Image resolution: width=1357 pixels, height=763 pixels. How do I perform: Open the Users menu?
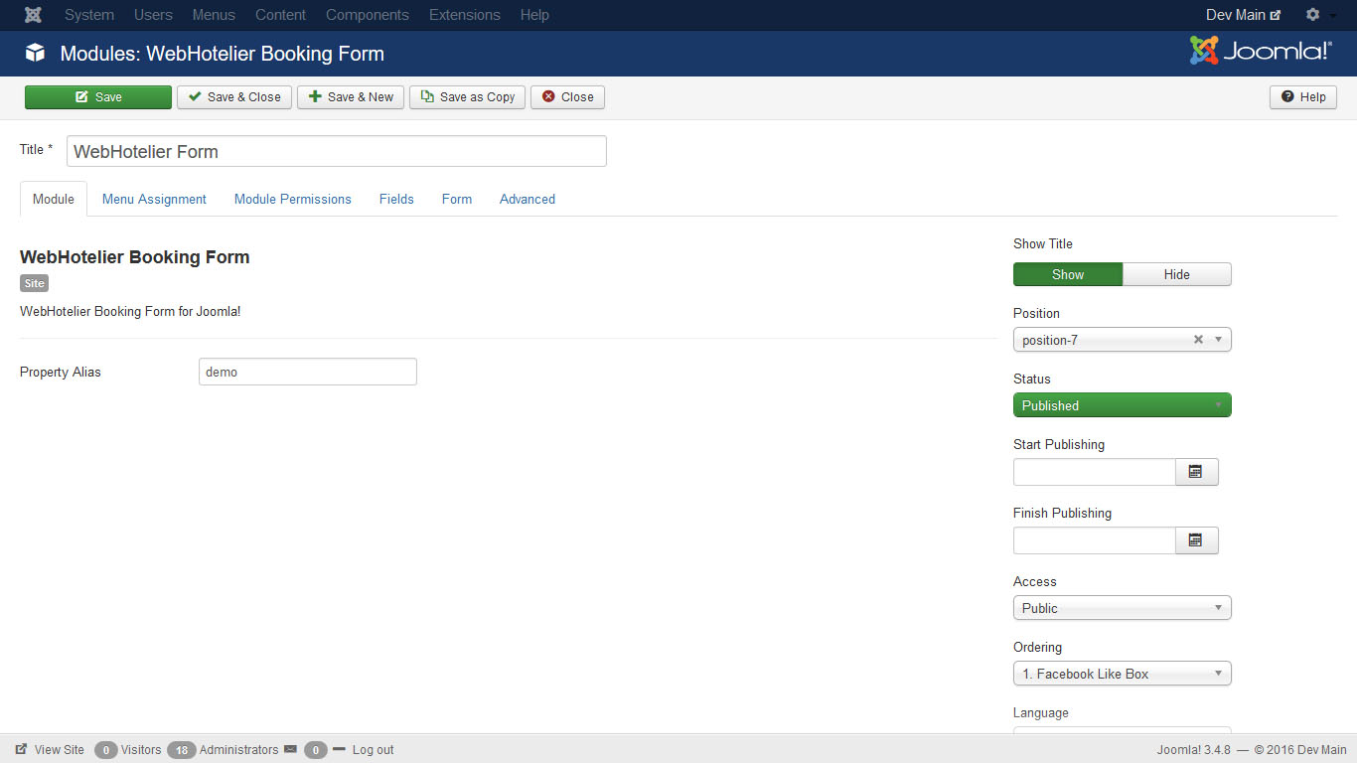tap(153, 15)
